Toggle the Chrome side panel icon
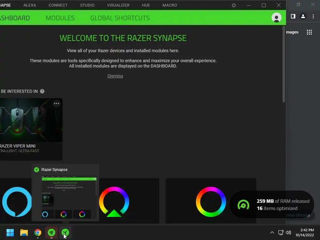Image resolution: width=320 pixels, height=240 pixels. pyautogui.click(x=293, y=16)
